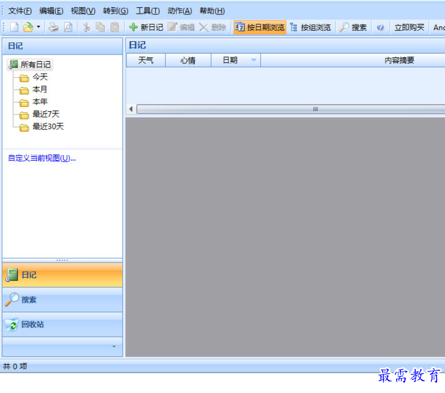Select the 本月 folder
This screenshot has height=393, width=445.
point(33,90)
